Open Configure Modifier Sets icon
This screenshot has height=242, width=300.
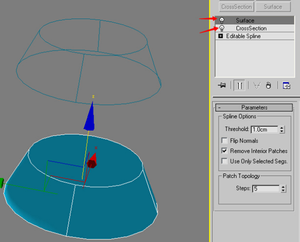286,85
